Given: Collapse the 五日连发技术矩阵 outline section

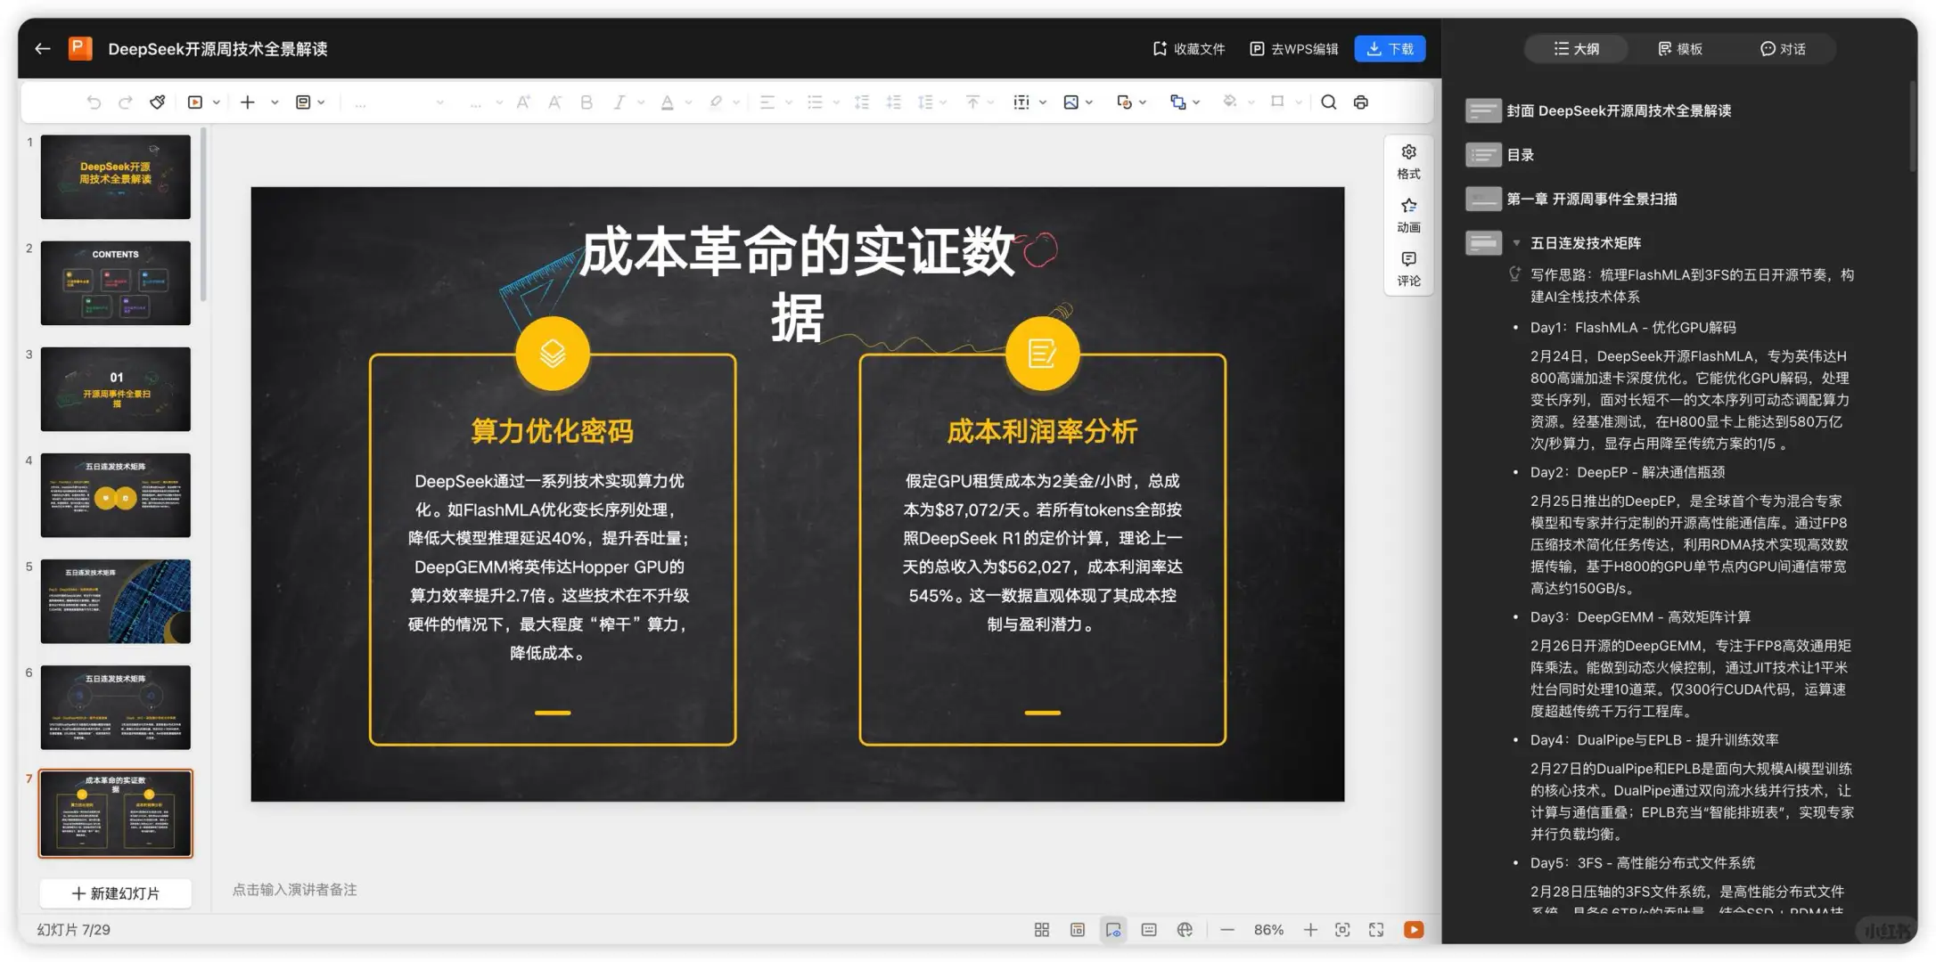Looking at the screenshot, I should pos(1516,243).
